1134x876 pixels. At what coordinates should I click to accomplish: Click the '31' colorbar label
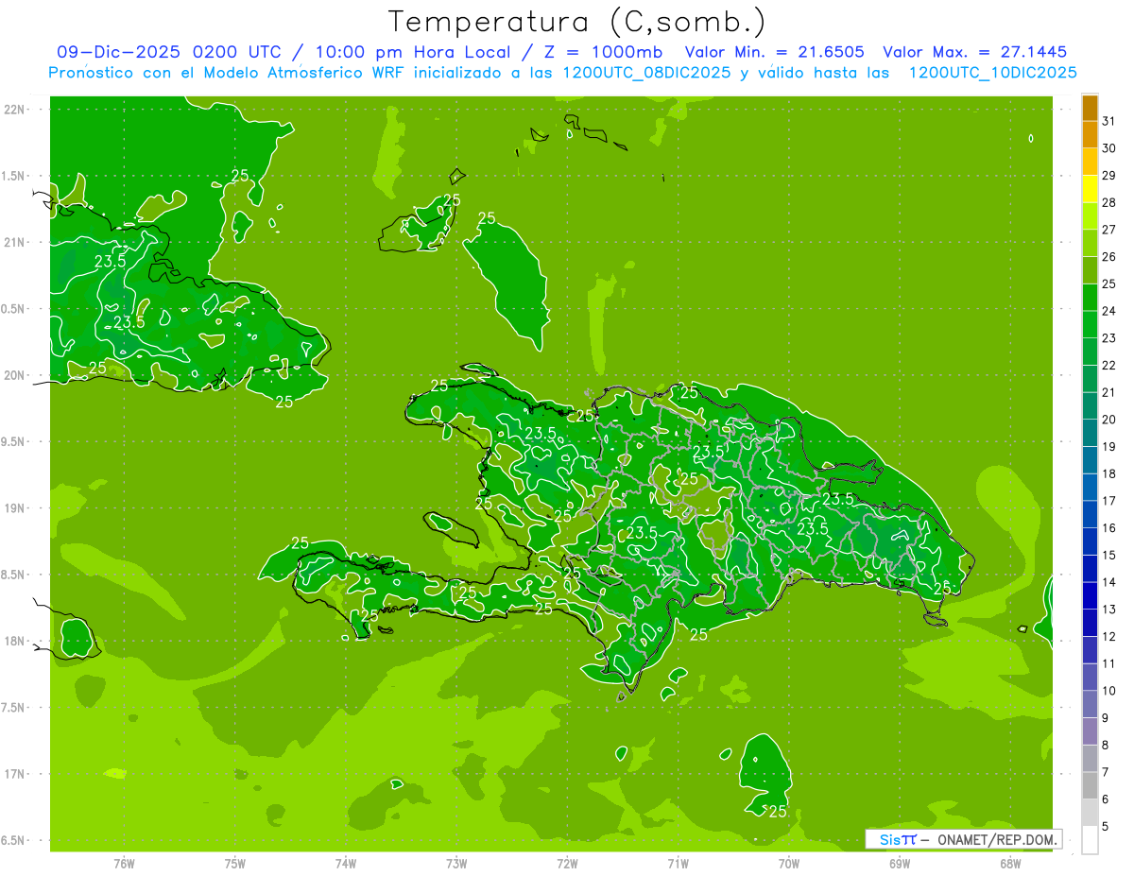(1108, 122)
